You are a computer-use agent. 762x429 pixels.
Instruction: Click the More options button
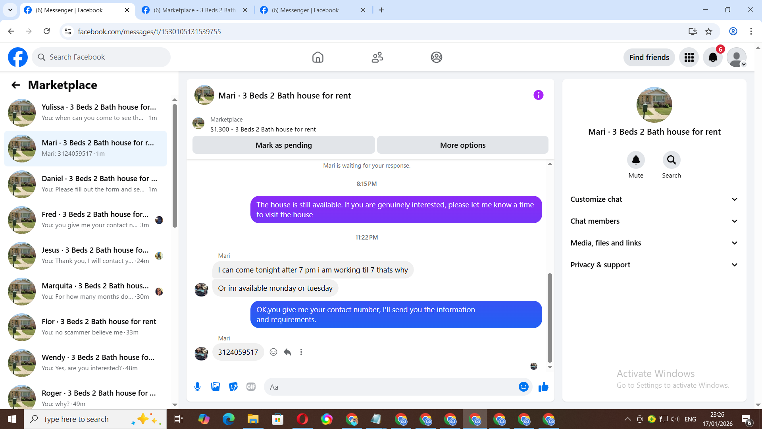(x=462, y=145)
